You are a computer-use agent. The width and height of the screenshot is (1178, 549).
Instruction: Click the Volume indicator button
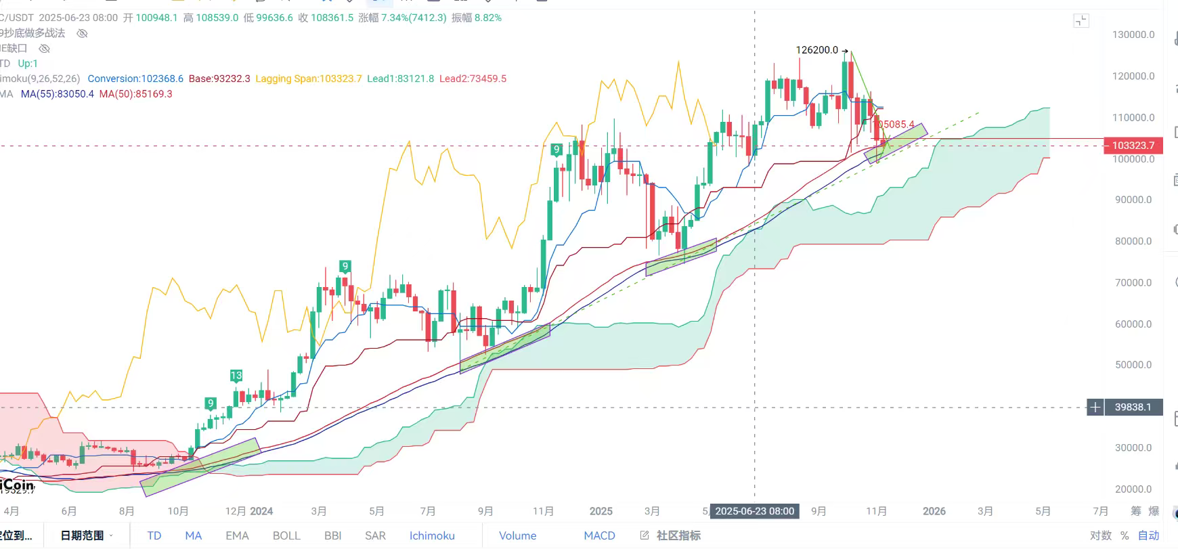pyautogui.click(x=517, y=535)
